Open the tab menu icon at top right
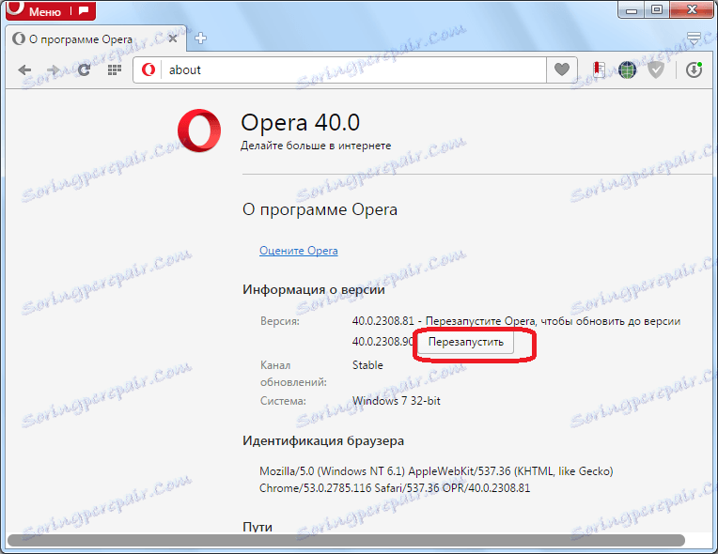The width and height of the screenshot is (718, 554). pos(694,38)
